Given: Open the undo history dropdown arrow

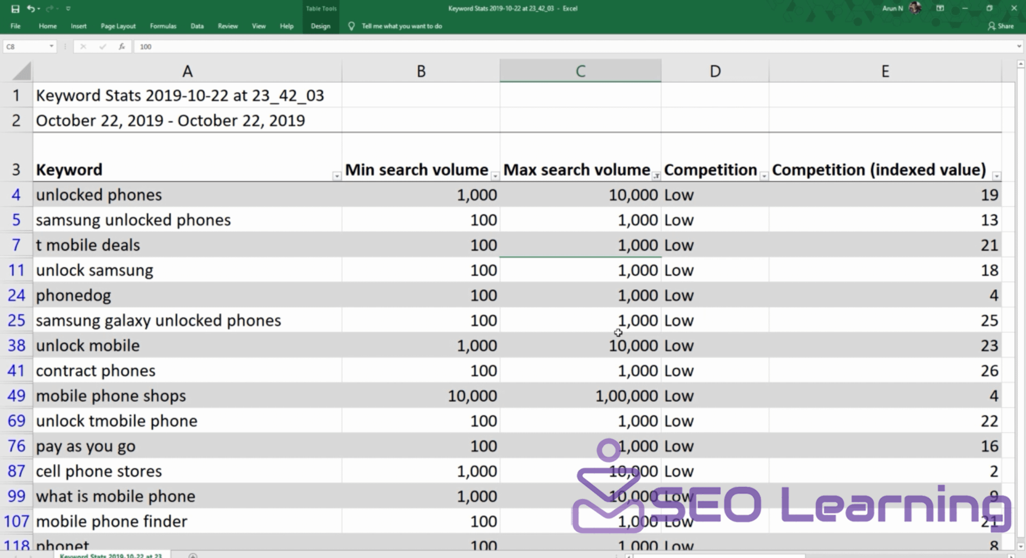Looking at the screenshot, I should tap(38, 9).
